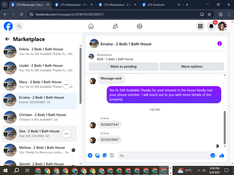Viewport: 234px width, 175px height.
Task: Open more actions plus icon in composer
Action: coord(90,155)
